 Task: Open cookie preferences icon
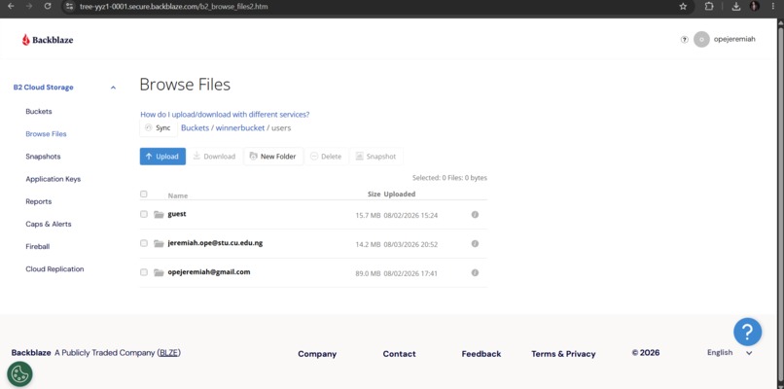point(19,374)
